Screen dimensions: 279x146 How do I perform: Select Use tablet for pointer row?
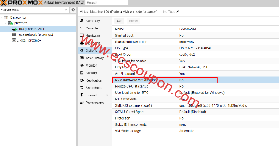(x=196, y=61)
